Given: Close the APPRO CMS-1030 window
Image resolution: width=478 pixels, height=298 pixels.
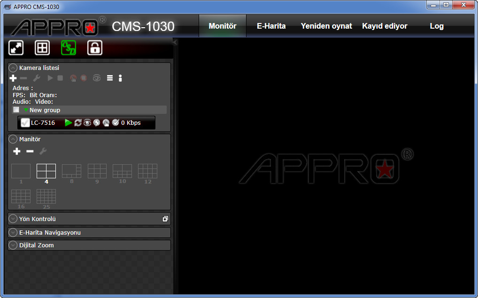Looking at the screenshot, I should click(464, 5).
